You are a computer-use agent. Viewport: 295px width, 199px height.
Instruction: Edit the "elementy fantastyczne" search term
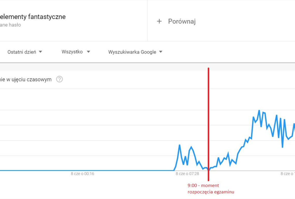pyautogui.click(x=33, y=17)
